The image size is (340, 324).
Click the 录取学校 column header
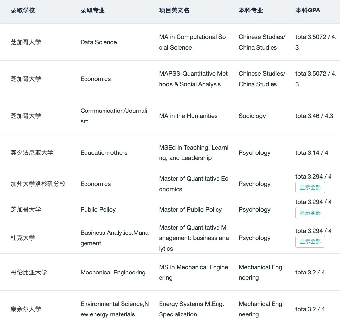[x=23, y=10]
